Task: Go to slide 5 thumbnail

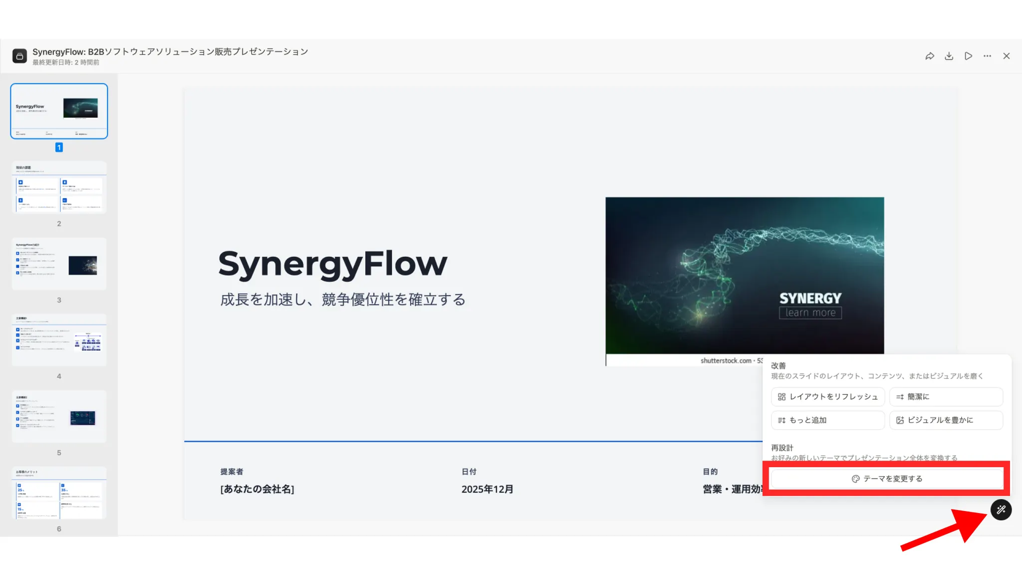Action: tap(59, 417)
